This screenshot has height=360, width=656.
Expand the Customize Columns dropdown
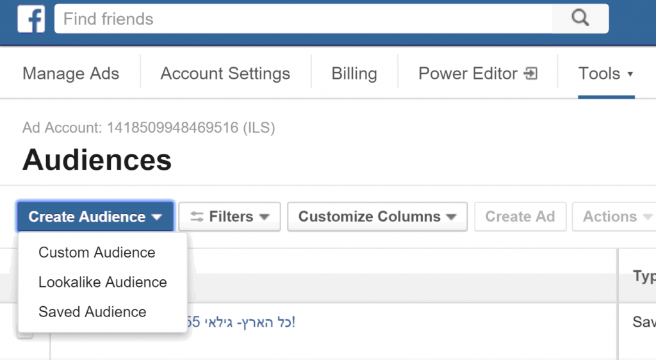tap(377, 217)
